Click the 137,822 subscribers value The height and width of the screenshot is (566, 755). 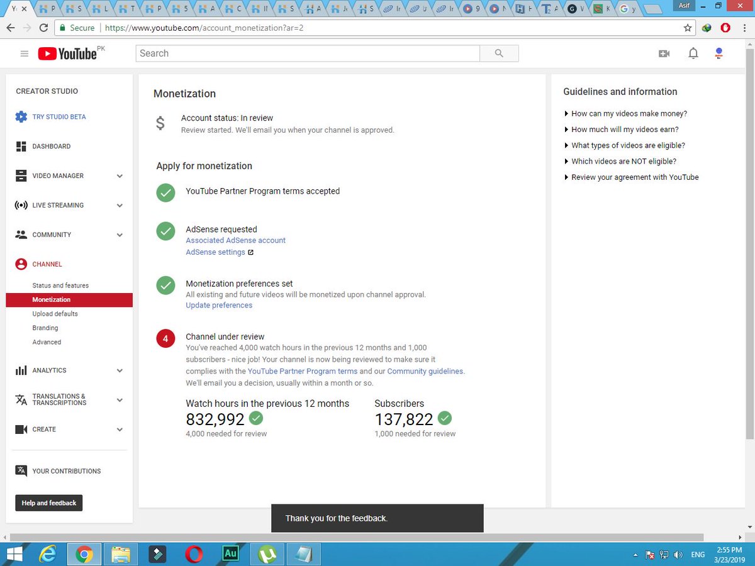pos(404,419)
